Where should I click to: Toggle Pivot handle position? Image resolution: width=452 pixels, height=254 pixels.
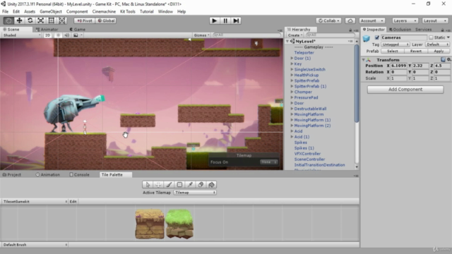pyautogui.click(x=85, y=20)
